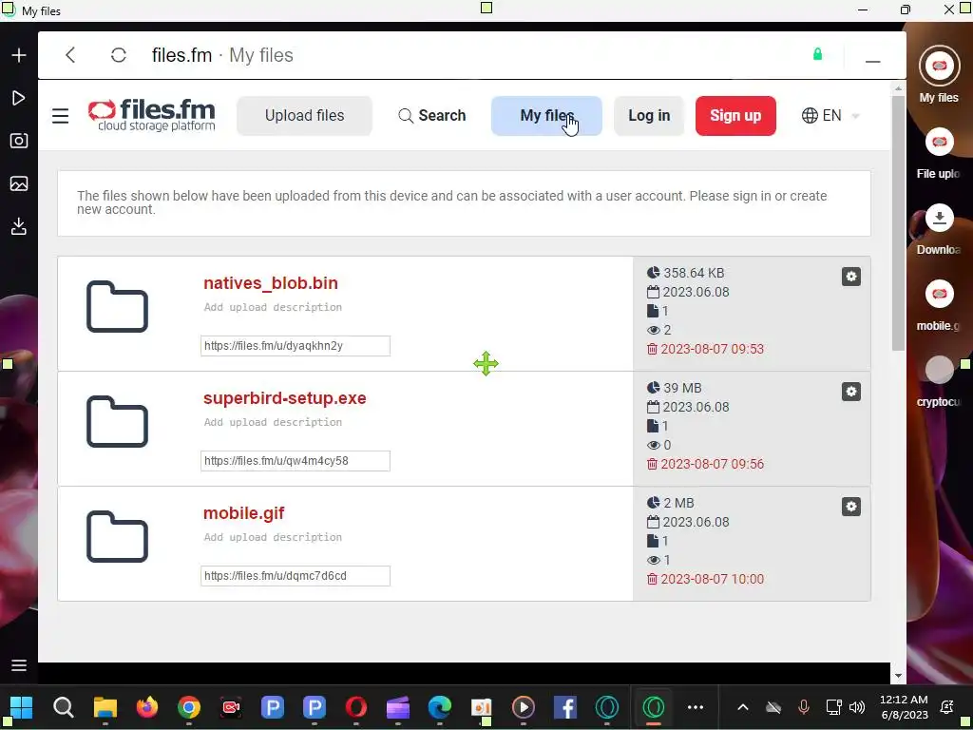The height and width of the screenshot is (730, 973).
Task: Click the camera snapshot icon in left sidebar
Action: tap(19, 141)
